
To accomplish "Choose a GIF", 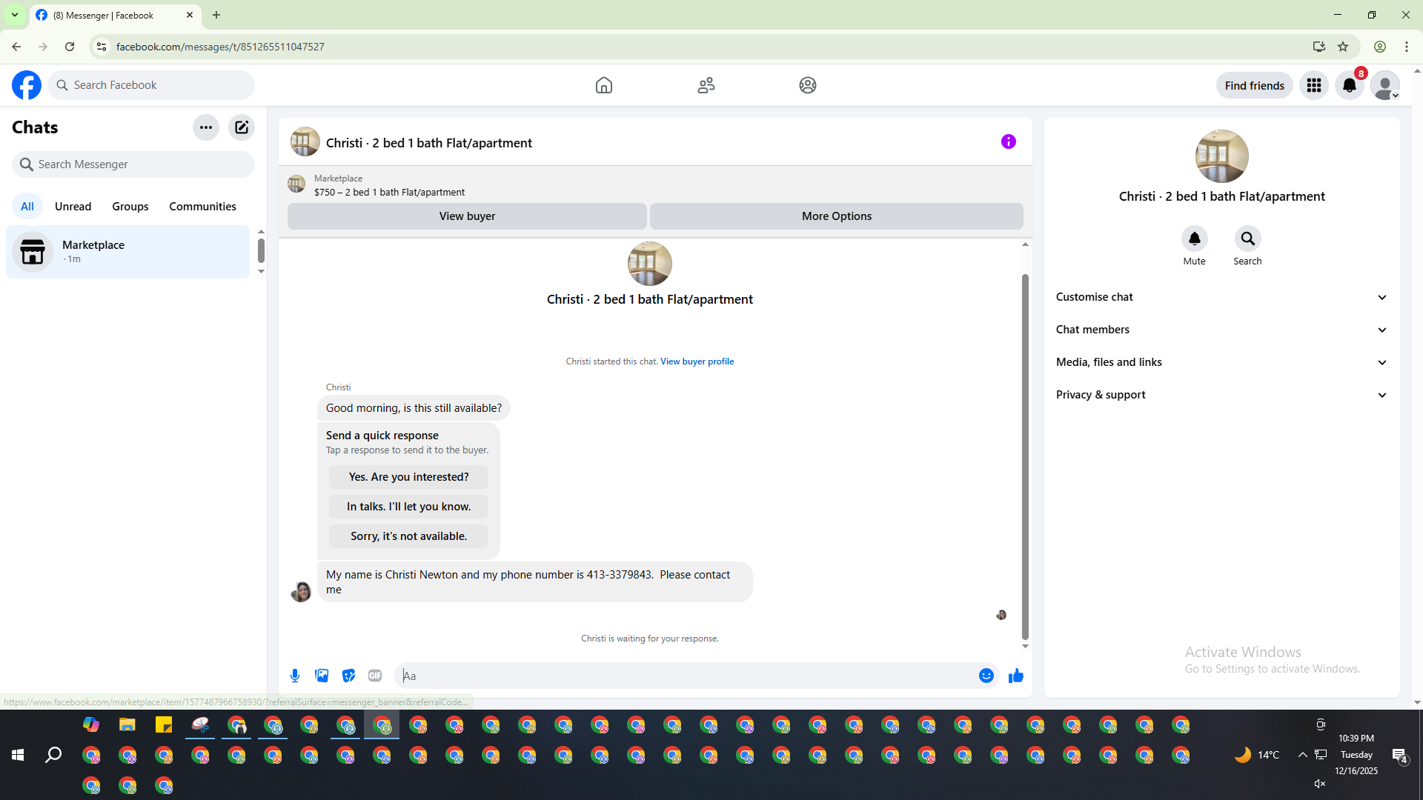I will coord(375,676).
